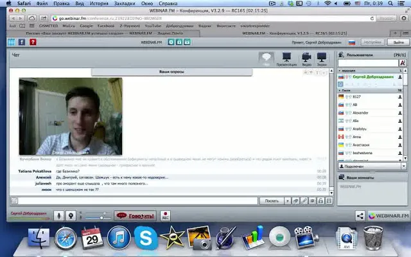Expand the Подключен status dropdown
Image resolution: width=411 pixels, height=257 pixels.
pos(404,166)
